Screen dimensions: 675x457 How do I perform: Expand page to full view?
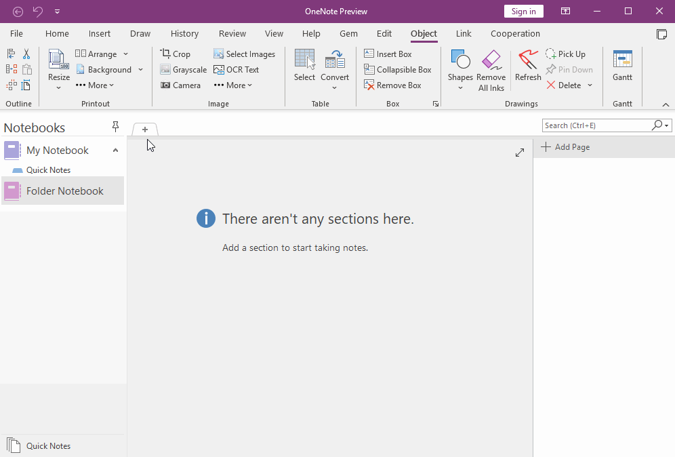(x=520, y=153)
